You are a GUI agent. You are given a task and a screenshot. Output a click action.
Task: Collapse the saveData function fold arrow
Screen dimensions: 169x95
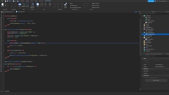3,16
